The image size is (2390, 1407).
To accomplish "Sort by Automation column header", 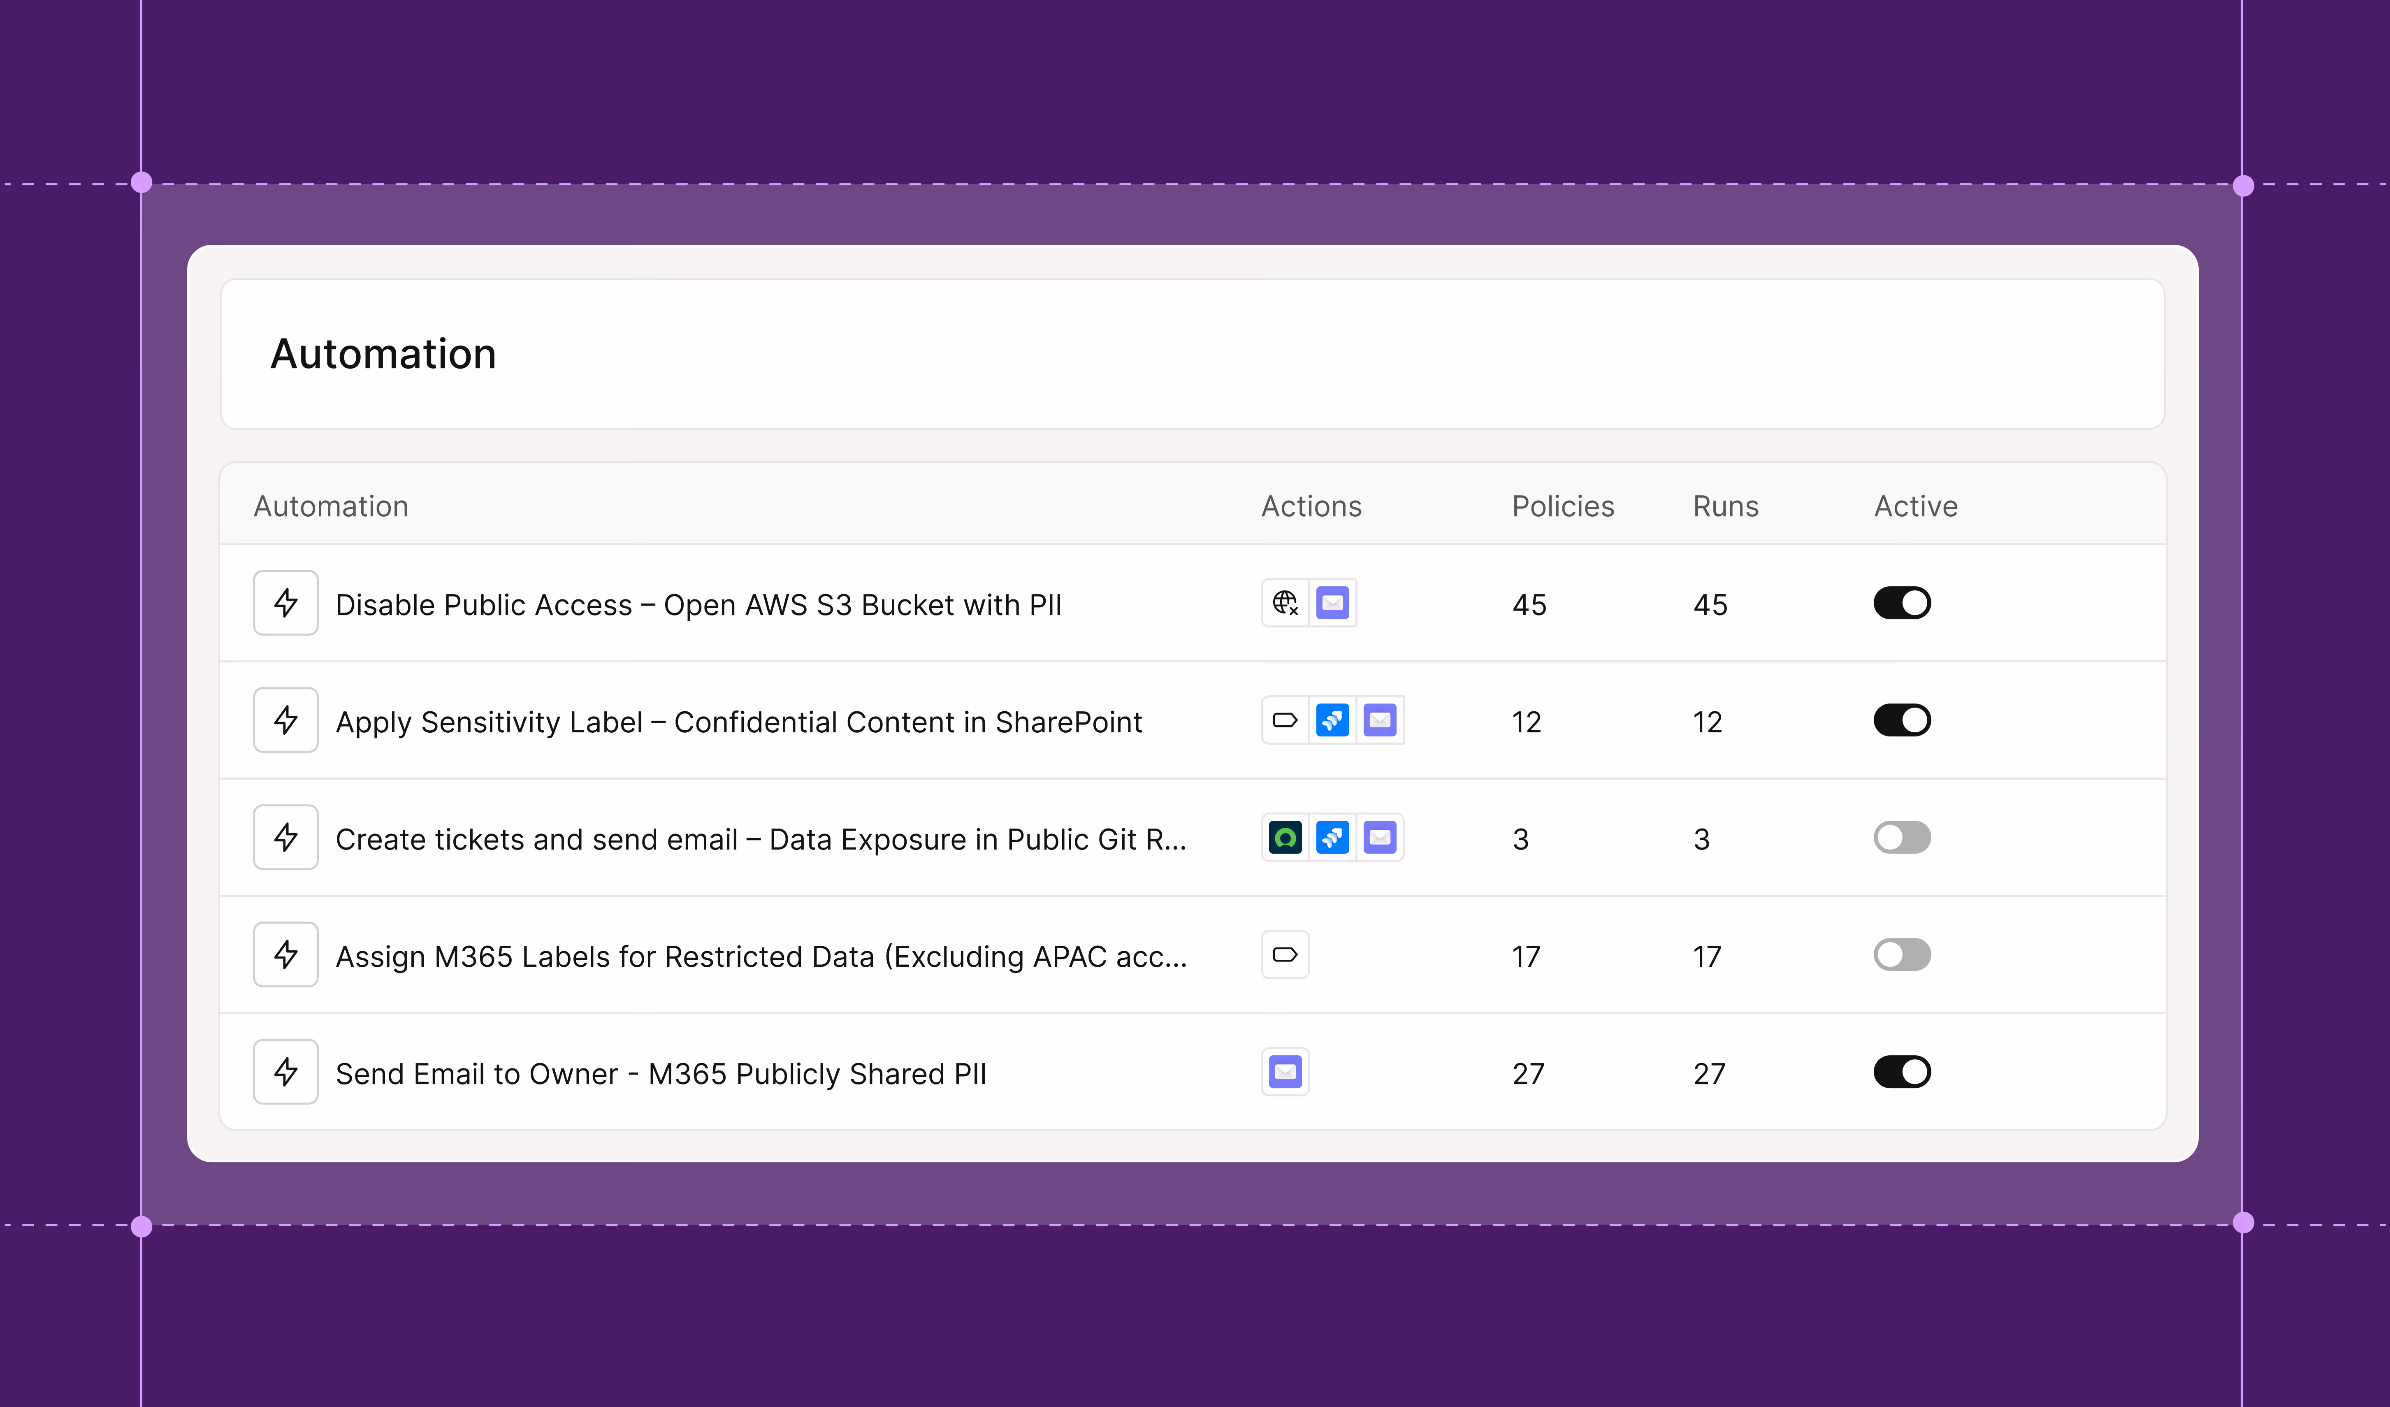I will click(x=331, y=506).
